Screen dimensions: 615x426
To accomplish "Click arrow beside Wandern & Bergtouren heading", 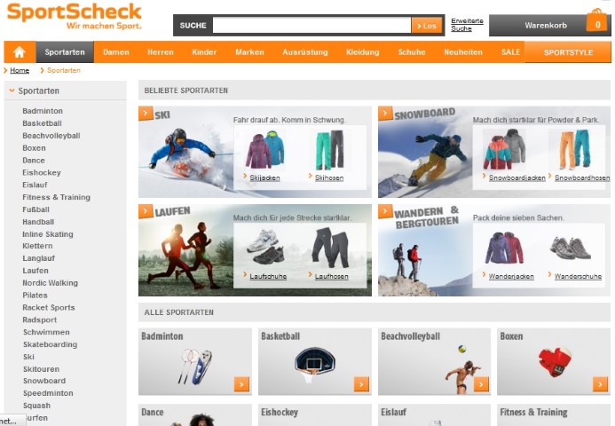I will click(x=385, y=211).
